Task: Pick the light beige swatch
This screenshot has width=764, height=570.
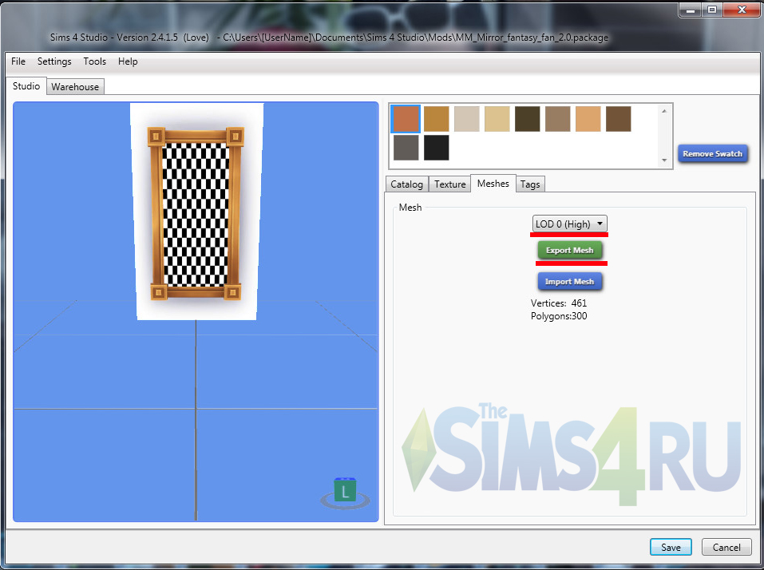Action: coord(466,119)
